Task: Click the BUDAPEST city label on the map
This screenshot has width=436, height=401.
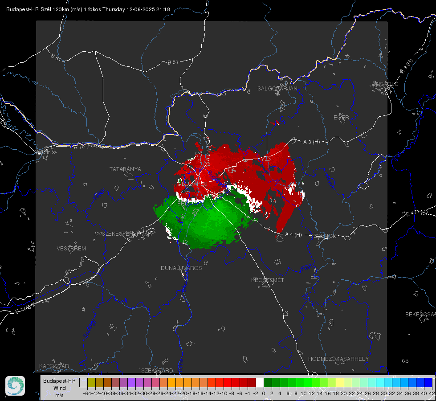Action: click(x=196, y=184)
